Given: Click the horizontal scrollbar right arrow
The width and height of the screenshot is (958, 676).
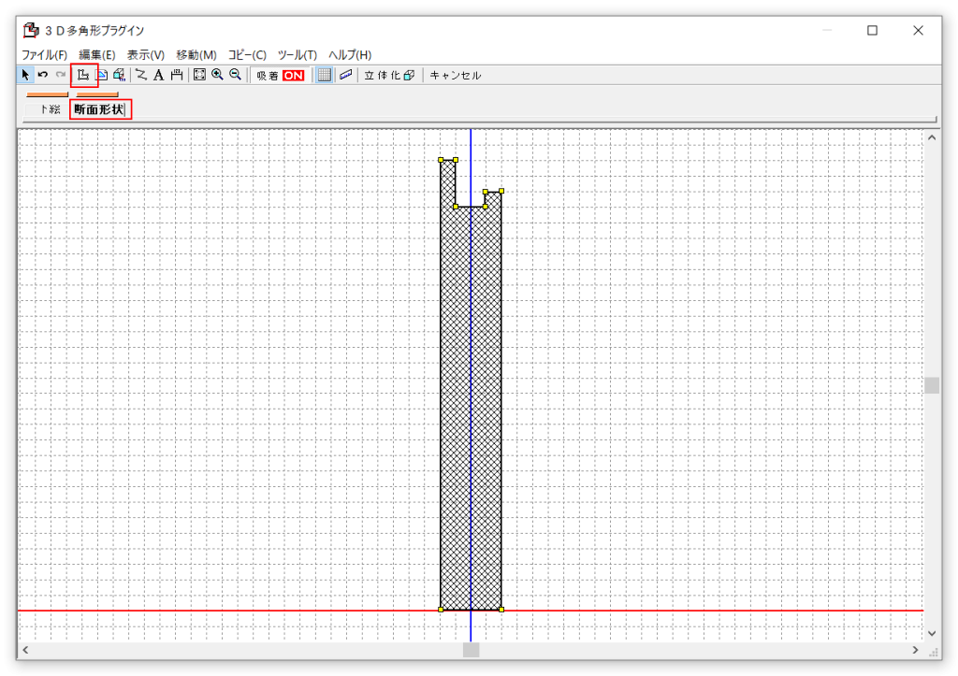Looking at the screenshot, I should point(916,650).
